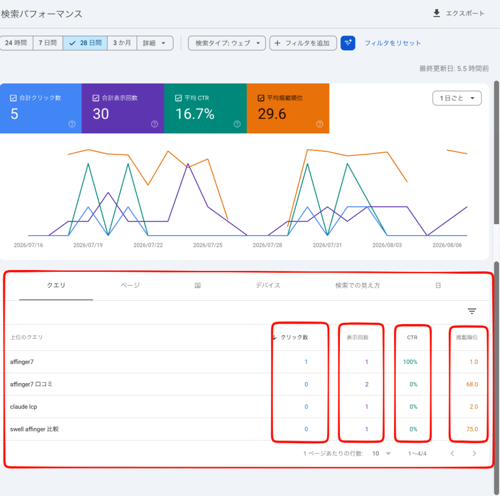The image size is (500, 496).
Task: Click the plus icon in add filter
Action: tap(277, 43)
